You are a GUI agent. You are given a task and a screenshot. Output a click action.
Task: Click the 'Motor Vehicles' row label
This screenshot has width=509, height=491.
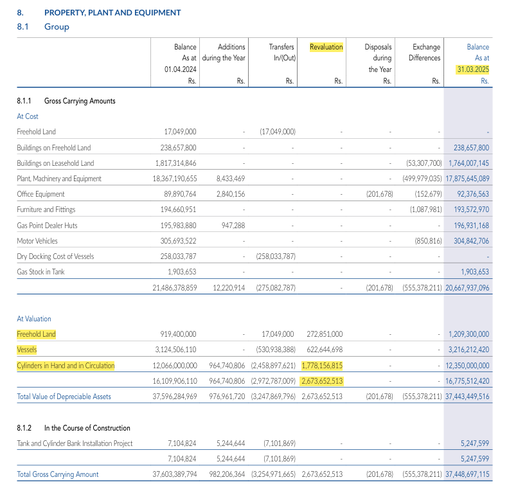point(37,241)
